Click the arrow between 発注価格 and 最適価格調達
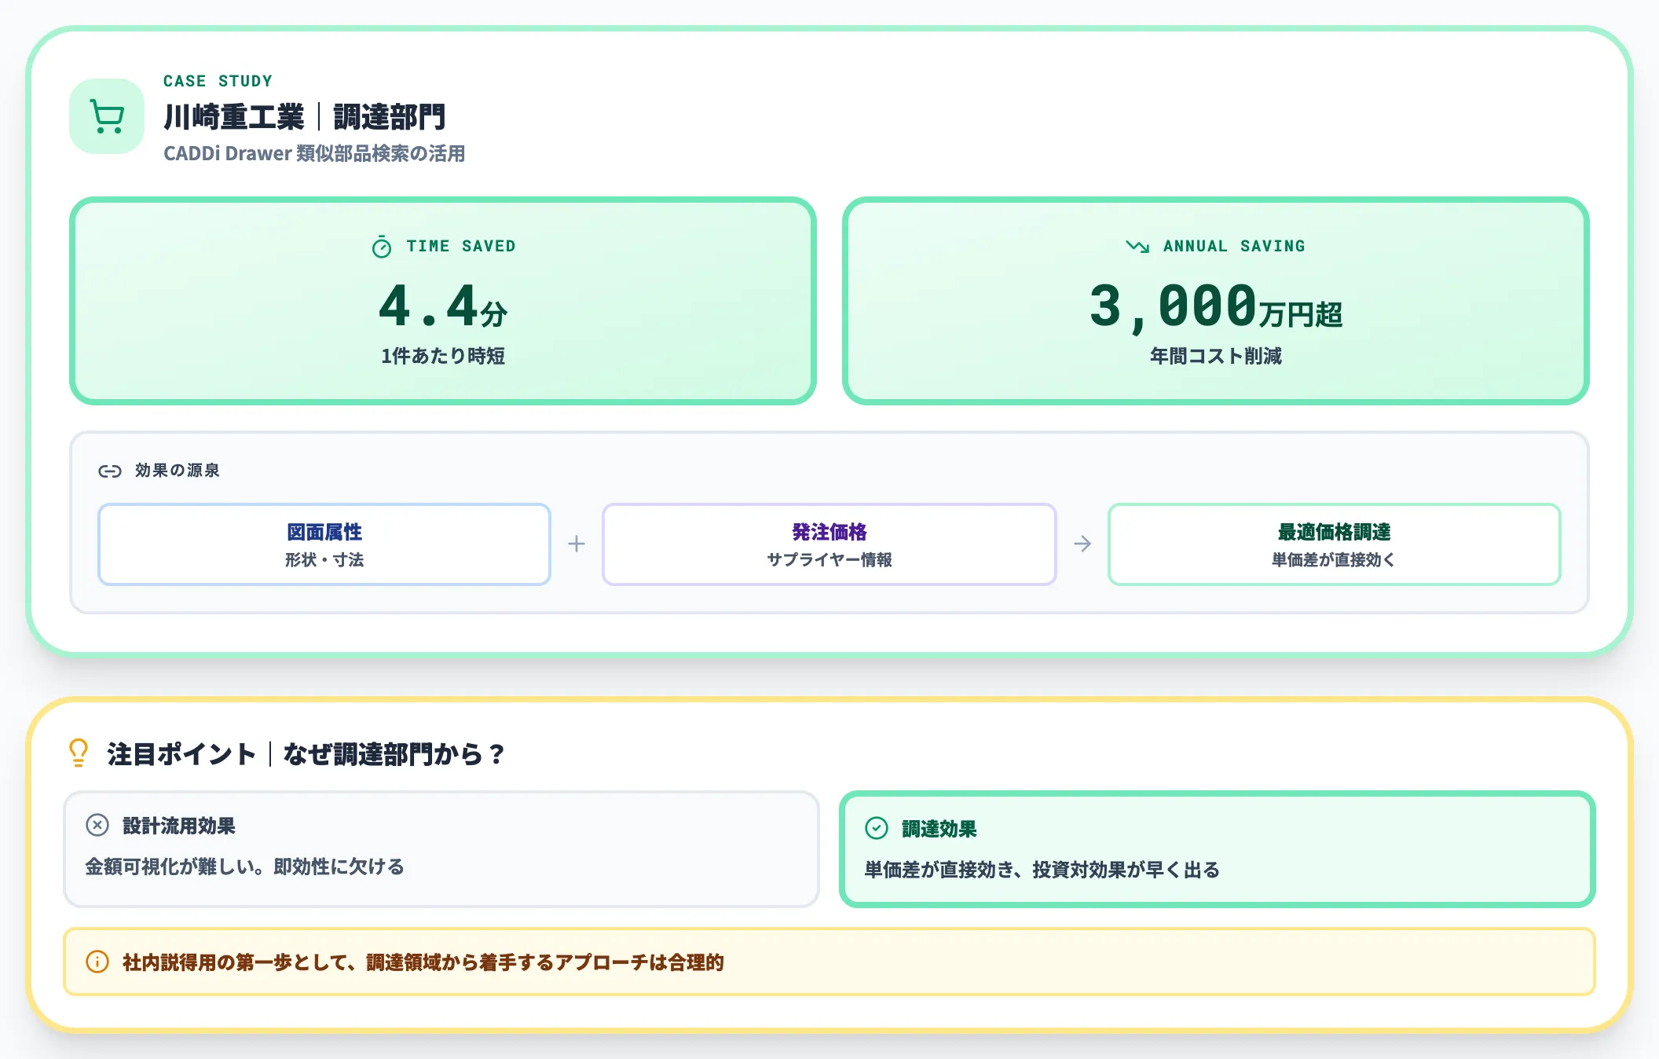 pyautogui.click(x=1083, y=543)
